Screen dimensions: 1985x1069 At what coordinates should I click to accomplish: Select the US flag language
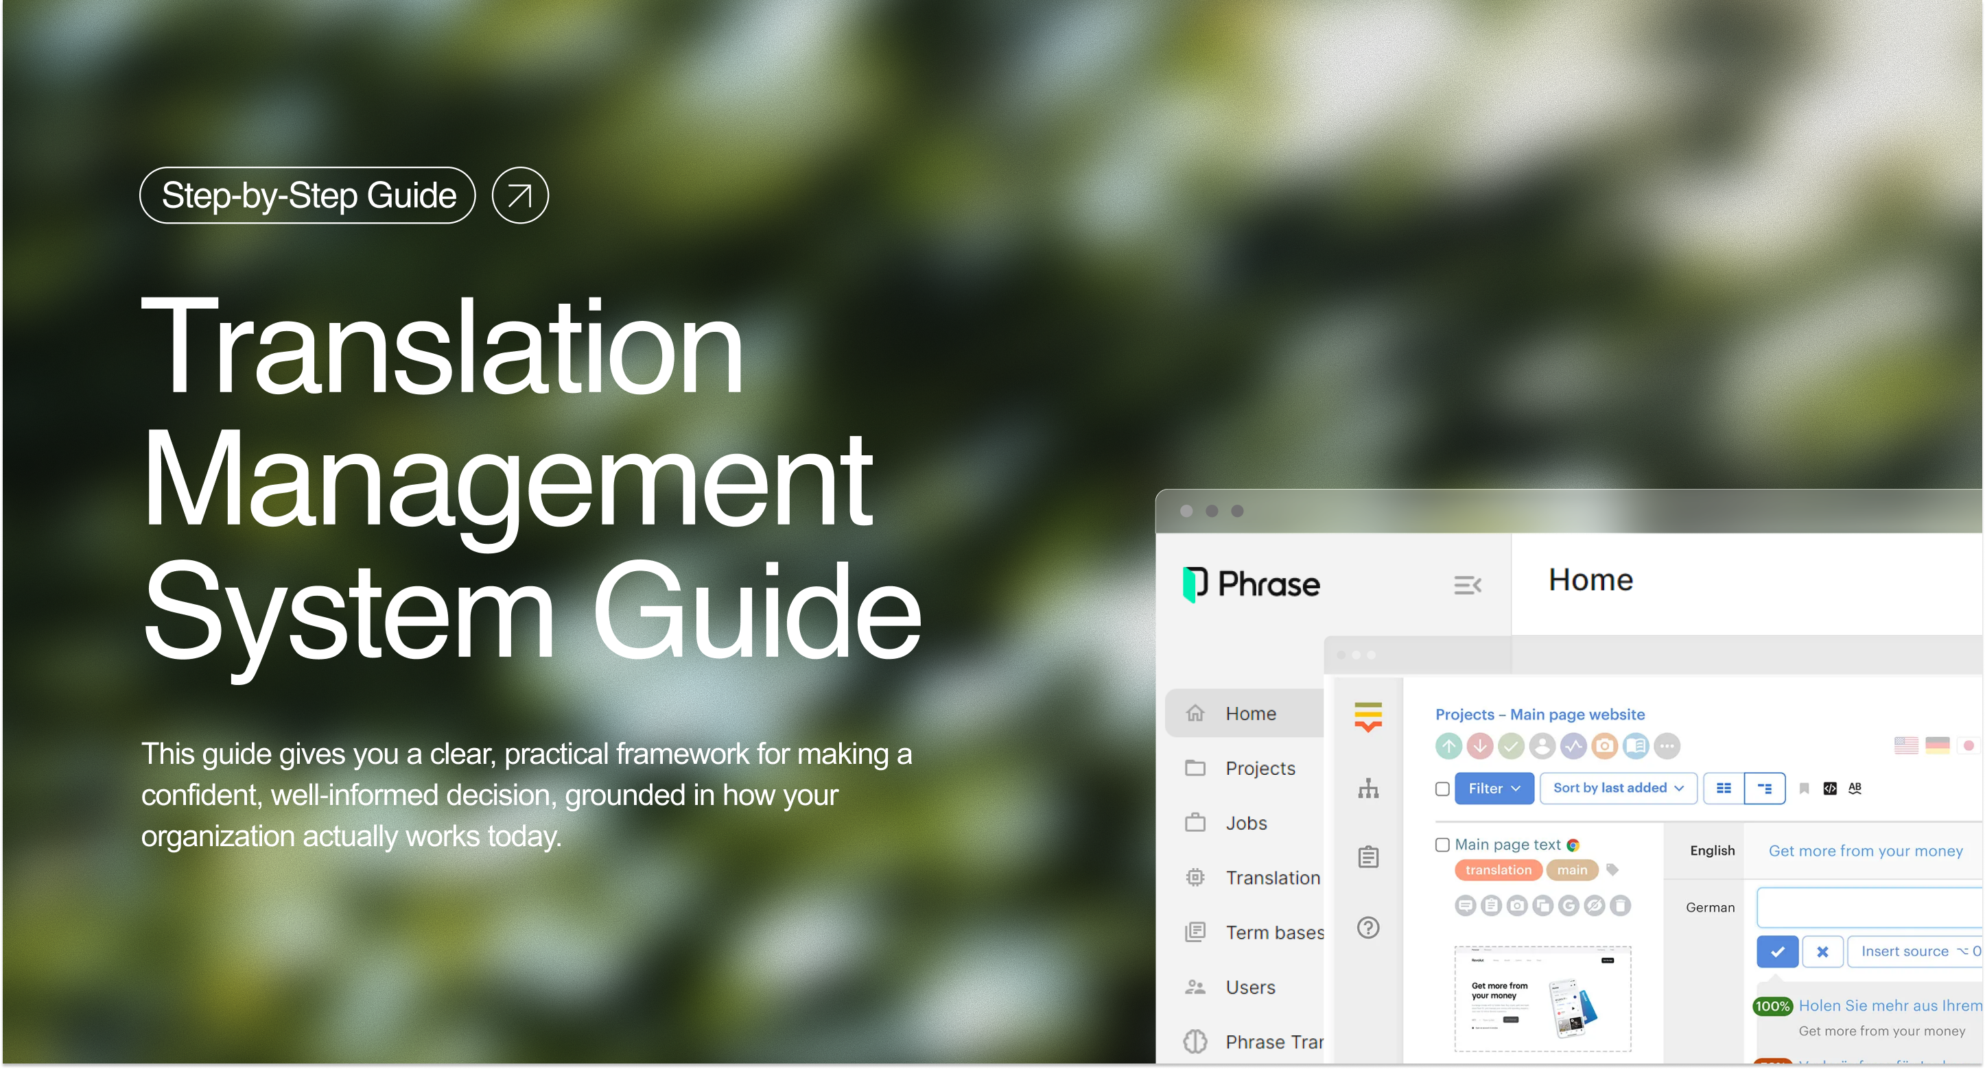[x=1905, y=745]
